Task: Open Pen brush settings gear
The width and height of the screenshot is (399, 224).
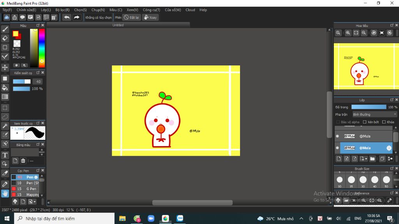Action: (36, 177)
